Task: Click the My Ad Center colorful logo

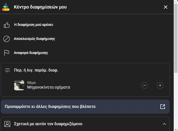Action: 6,7
